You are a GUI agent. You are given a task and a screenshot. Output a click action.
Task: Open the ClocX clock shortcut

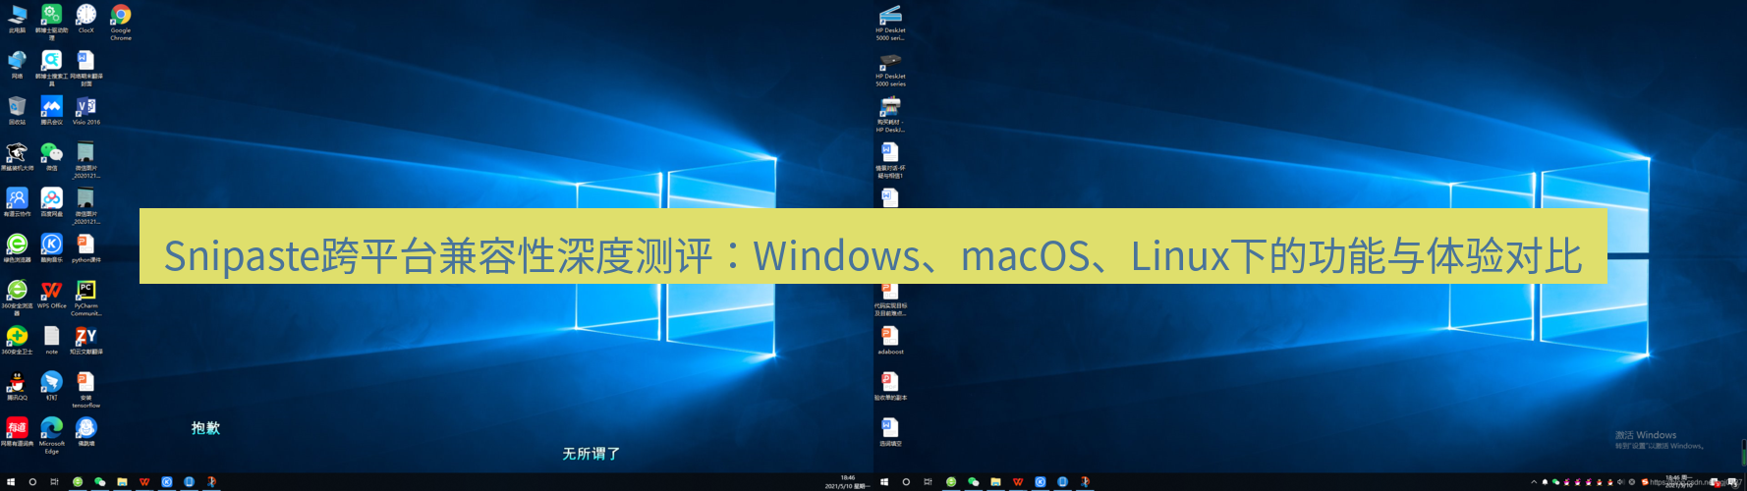[x=86, y=19]
